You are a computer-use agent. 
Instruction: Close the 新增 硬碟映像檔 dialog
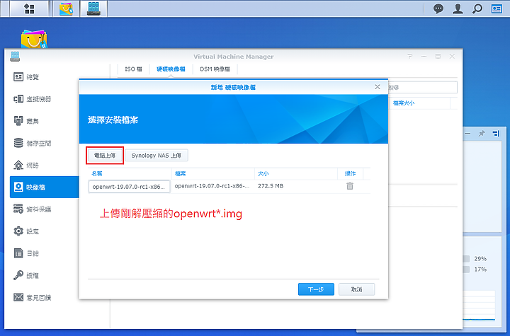pyautogui.click(x=378, y=87)
